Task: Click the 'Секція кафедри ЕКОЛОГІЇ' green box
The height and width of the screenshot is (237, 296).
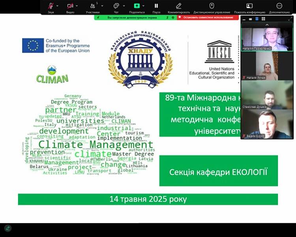Action: tap(218, 171)
